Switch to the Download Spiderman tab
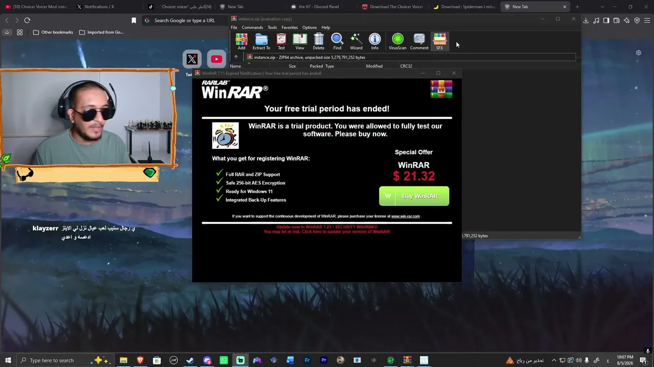The image size is (654, 367). (x=465, y=7)
